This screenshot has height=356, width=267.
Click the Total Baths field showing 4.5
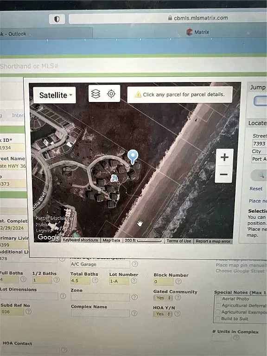click(x=80, y=280)
